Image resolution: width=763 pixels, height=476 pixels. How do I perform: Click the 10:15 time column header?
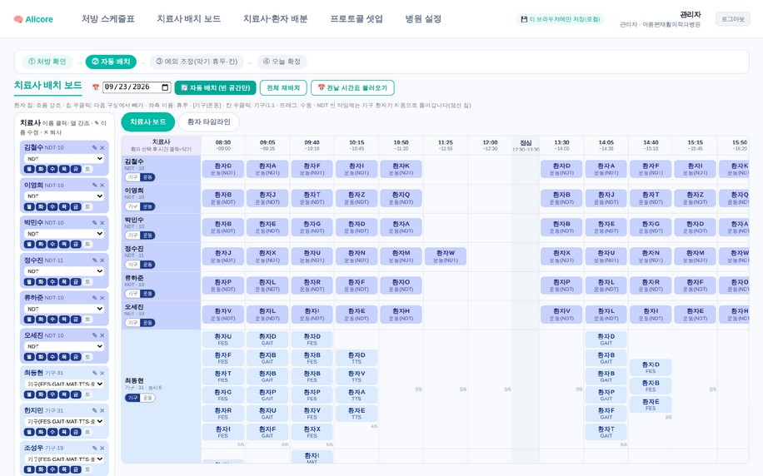tap(357, 146)
